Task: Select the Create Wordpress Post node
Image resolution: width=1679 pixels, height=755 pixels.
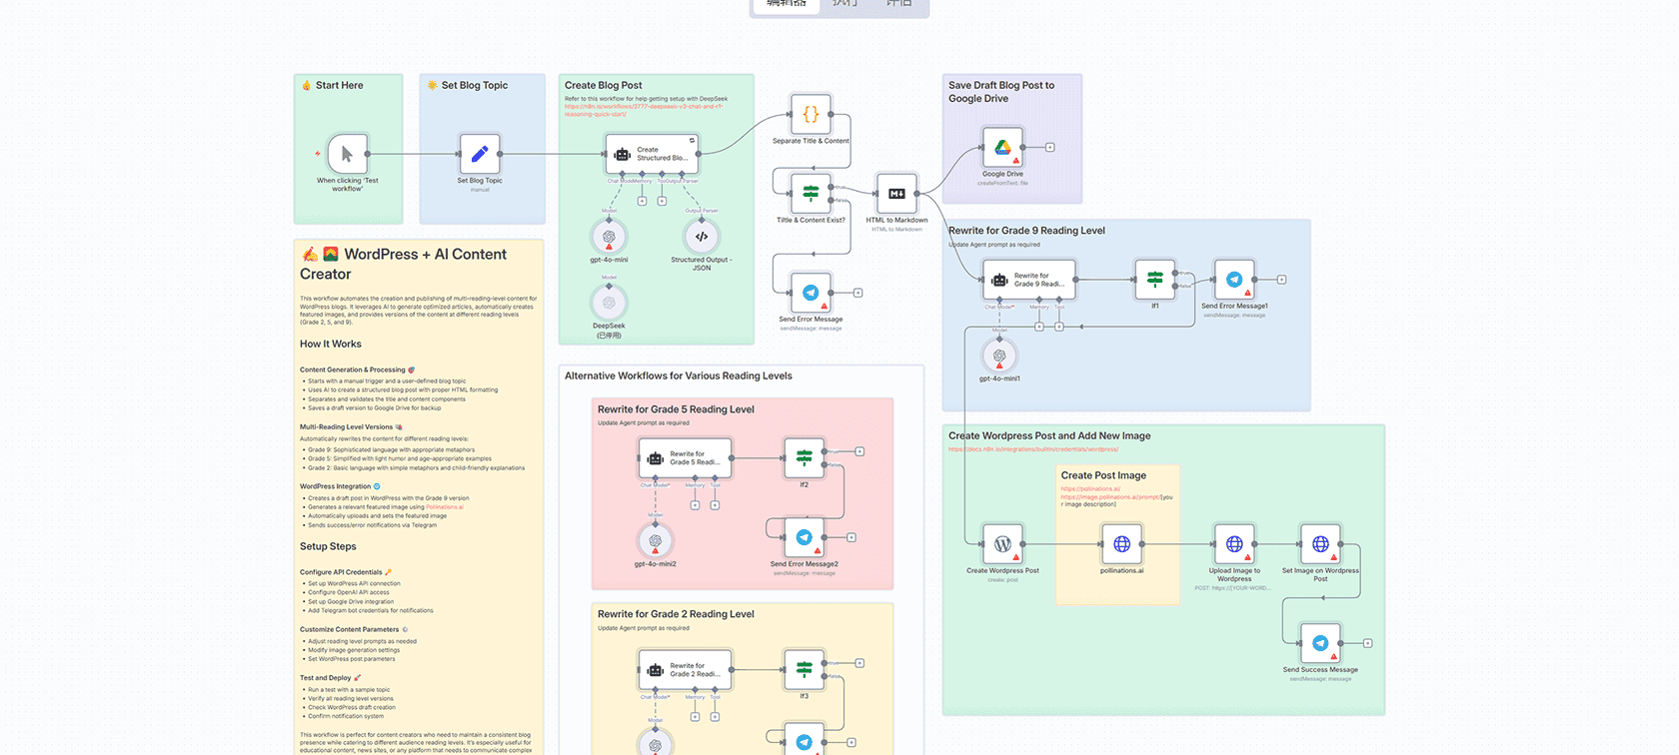Action: click(x=1002, y=544)
